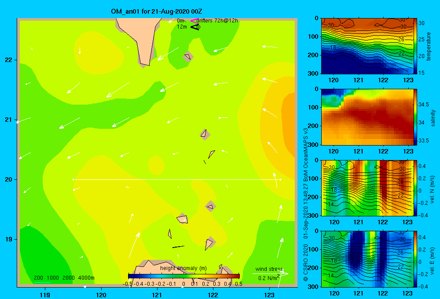The width and height of the screenshot is (440, 299).
Task: Click the salinity section color bar
Action: [x=415, y=117]
